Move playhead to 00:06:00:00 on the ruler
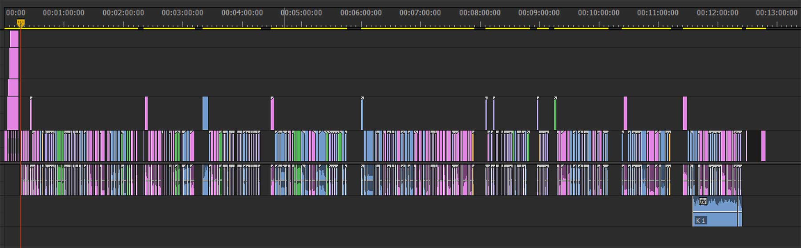 [x=361, y=13]
